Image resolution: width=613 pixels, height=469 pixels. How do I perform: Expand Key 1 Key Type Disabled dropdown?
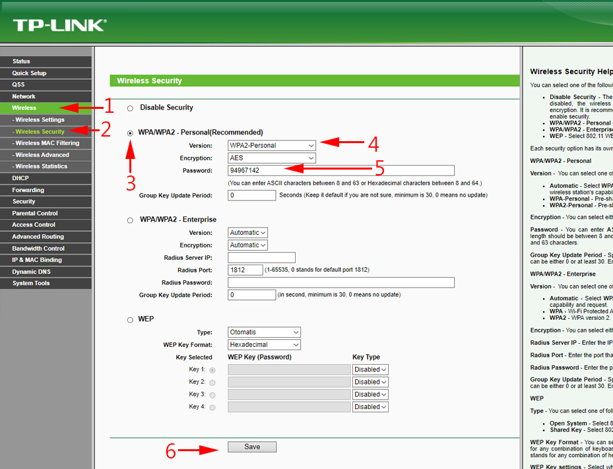pos(370,370)
